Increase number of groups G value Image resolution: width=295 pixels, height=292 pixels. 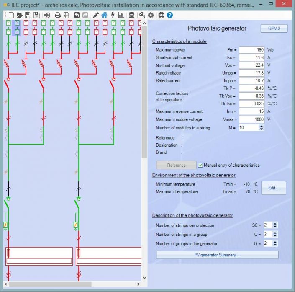pos(275,242)
